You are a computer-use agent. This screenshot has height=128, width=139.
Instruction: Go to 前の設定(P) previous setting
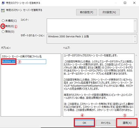(x=87, y=12)
